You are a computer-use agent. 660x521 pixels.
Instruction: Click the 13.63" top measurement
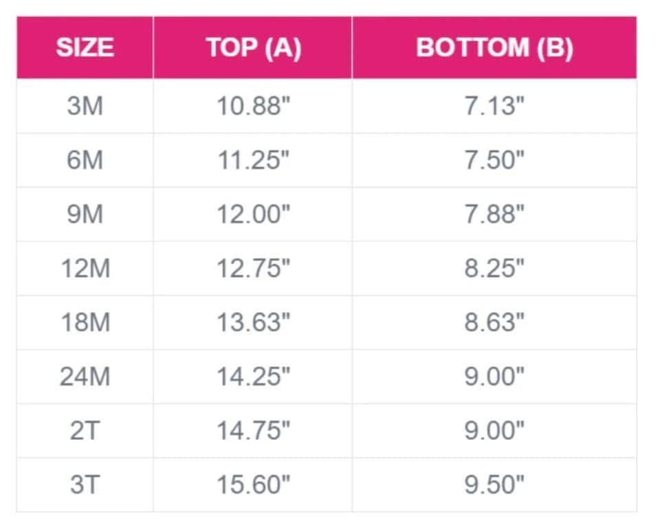[x=253, y=322]
